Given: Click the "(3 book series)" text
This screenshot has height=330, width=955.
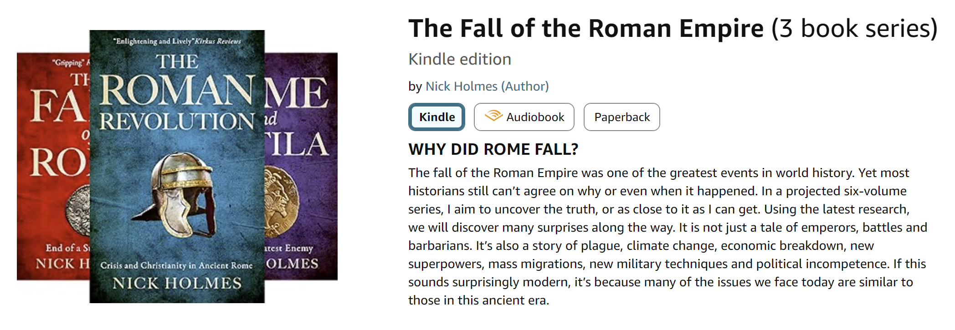Looking at the screenshot, I should point(854,29).
